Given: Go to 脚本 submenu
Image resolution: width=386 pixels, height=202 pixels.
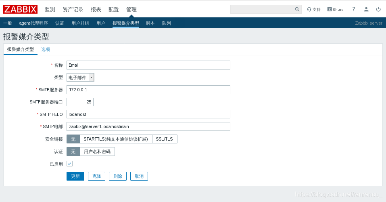Looking at the screenshot, I should point(150,23).
